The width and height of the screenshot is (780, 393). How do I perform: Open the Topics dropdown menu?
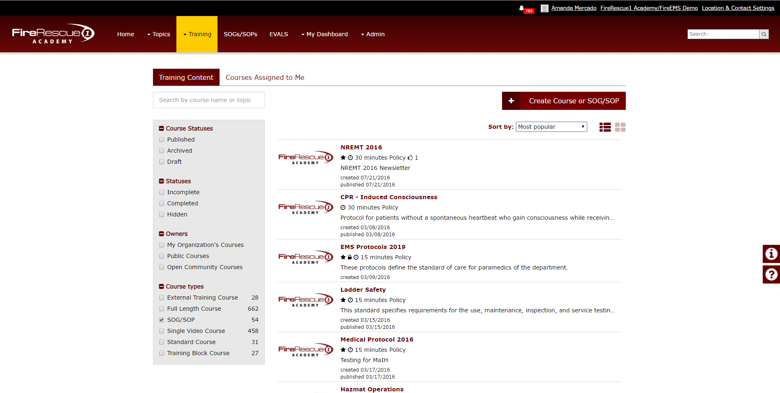159,34
